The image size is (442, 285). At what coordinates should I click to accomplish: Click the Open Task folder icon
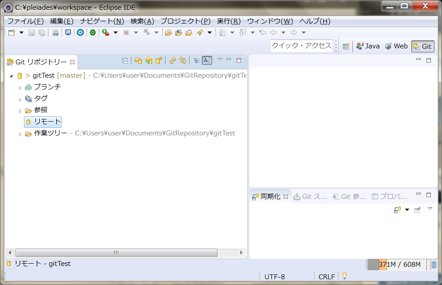[178, 32]
